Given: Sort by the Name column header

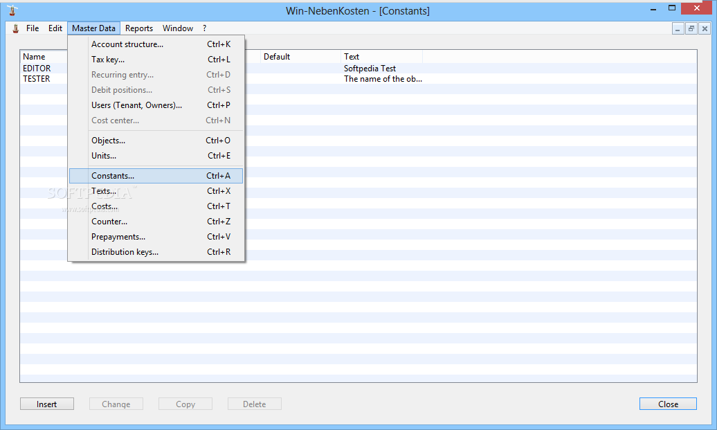Looking at the screenshot, I should tap(44, 57).
